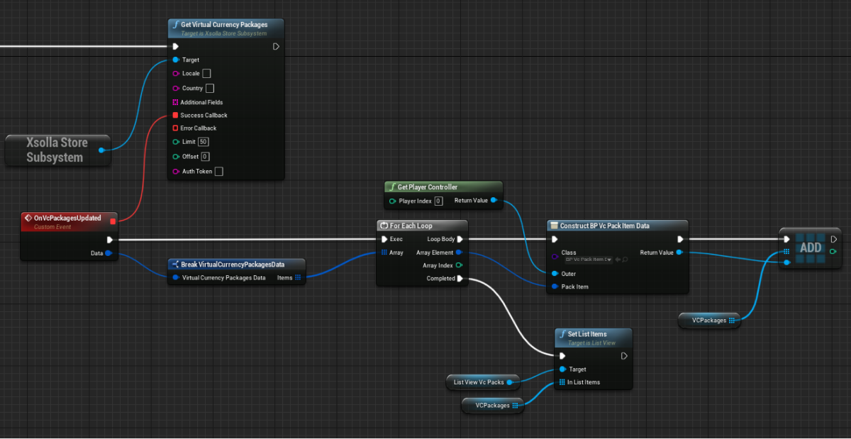Click the use-selected arrow icon beside Class
This screenshot has width=851, height=439.
click(x=618, y=260)
